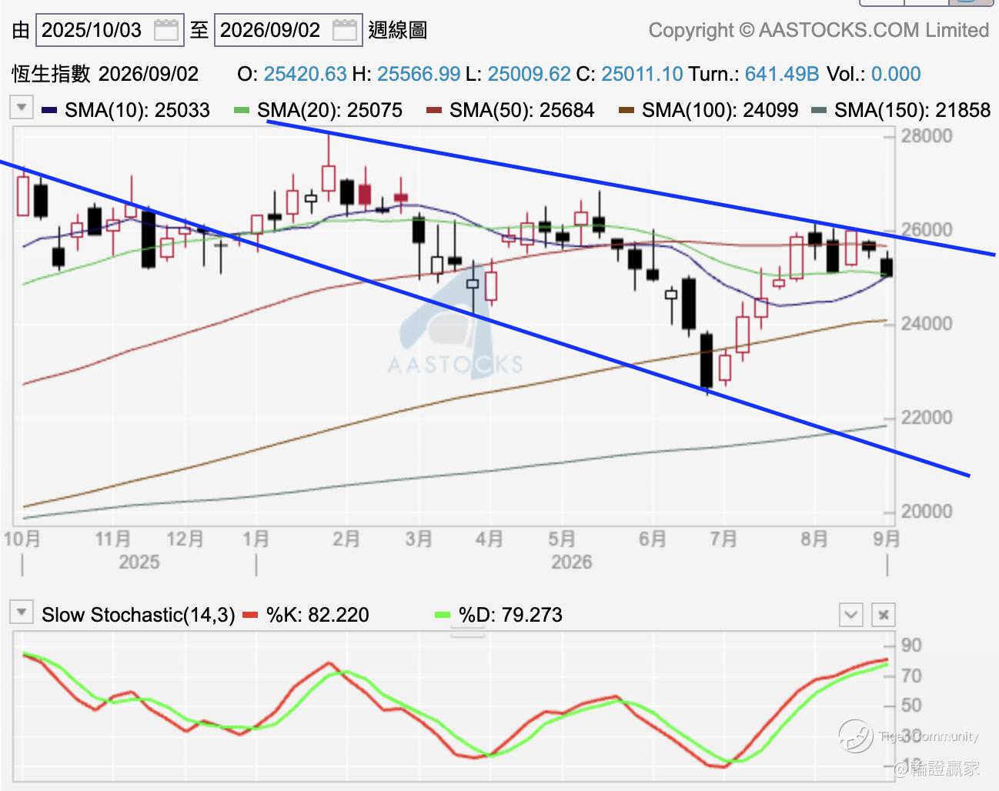The image size is (999, 791).
Task: Open the start date calendar picker icon
Action: 166,30
